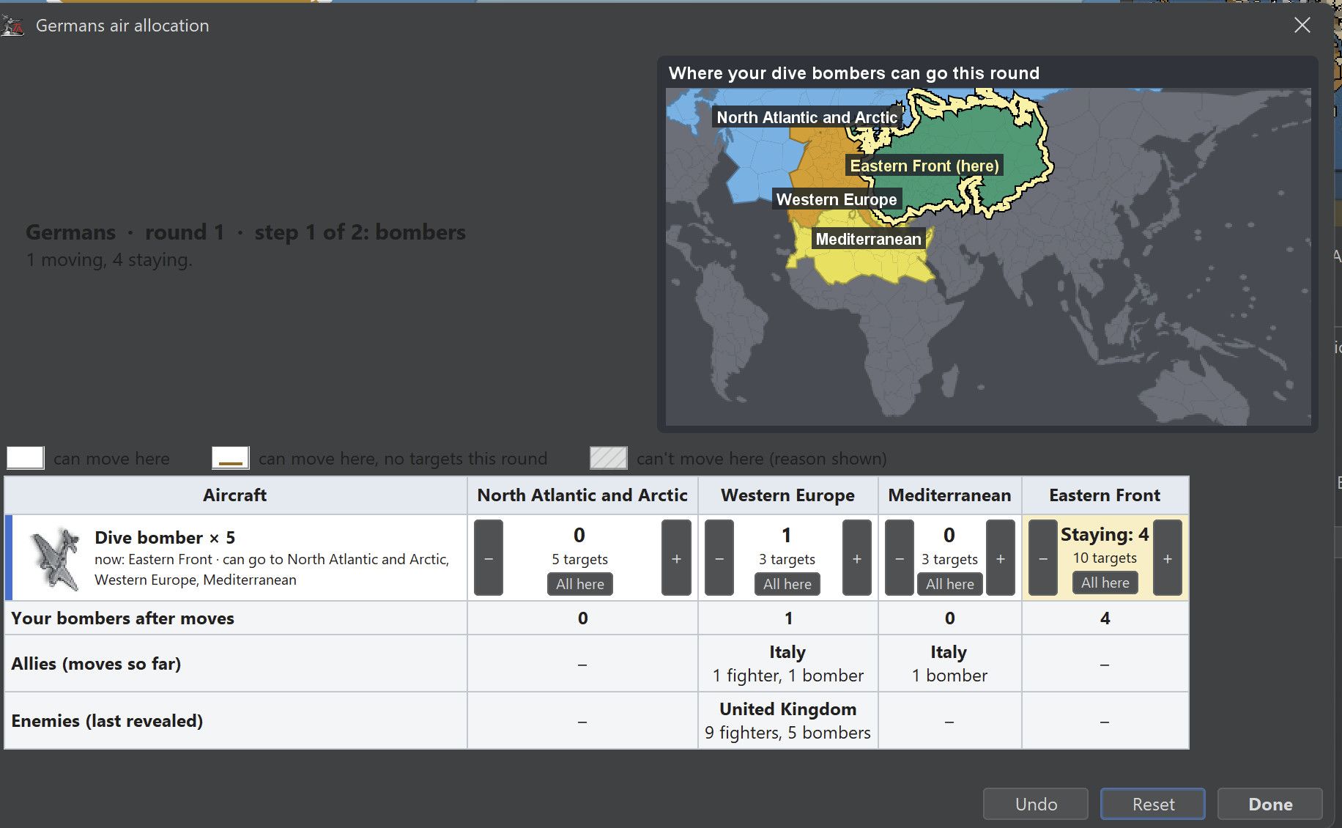Click United Kingdom 9 fighters, 5 bombers cell
Viewport: 1342px width, 828px height.
click(x=787, y=720)
